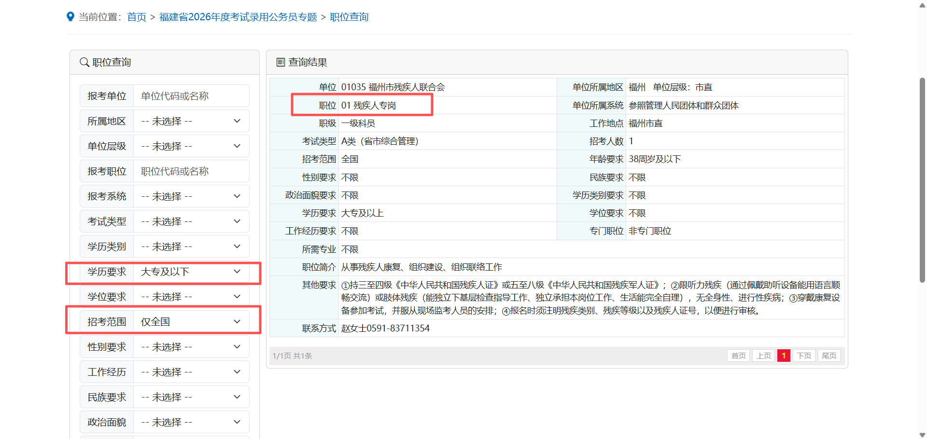Click the 下页 pagination button
This screenshot has height=439, width=927.
[804, 356]
